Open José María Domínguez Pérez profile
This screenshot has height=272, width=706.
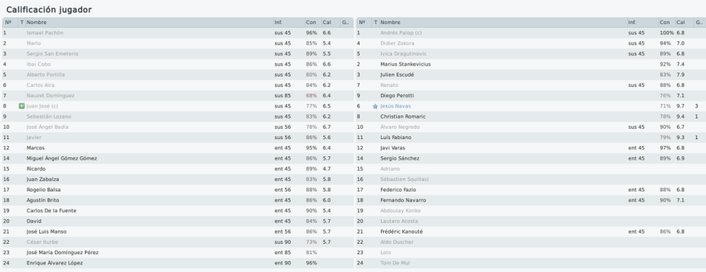click(62, 253)
